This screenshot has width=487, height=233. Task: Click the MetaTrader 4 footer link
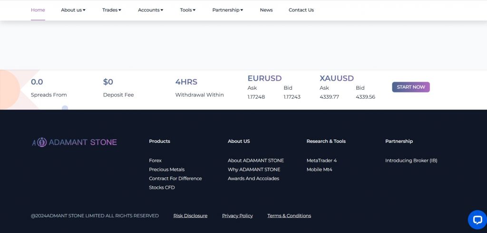(x=321, y=160)
